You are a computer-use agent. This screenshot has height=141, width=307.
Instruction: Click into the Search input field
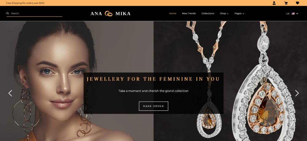(x=37, y=13)
